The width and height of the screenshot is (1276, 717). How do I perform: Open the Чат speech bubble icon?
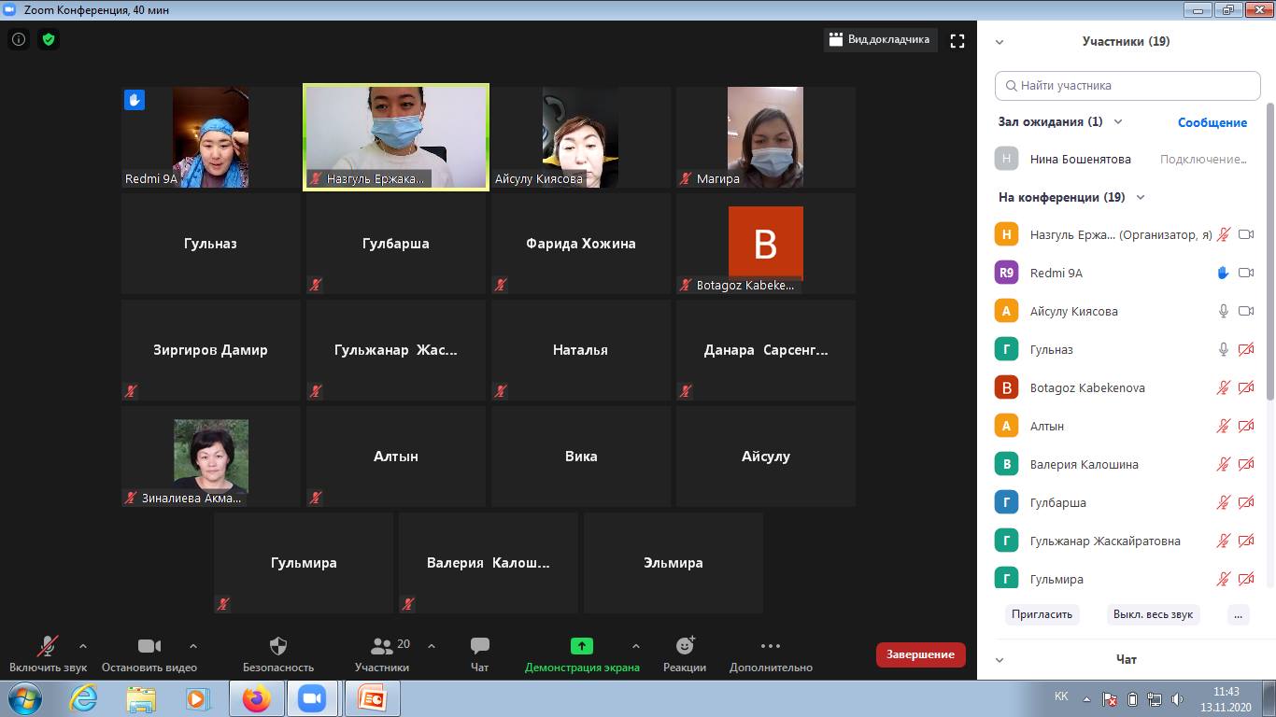pos(480,646)
